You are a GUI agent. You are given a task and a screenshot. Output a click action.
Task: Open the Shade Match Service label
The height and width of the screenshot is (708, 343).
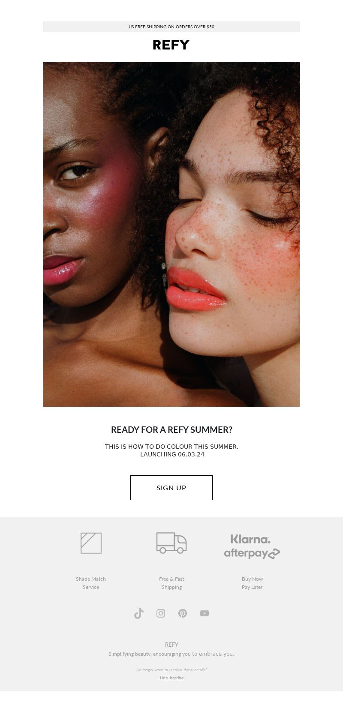point(91,583)
